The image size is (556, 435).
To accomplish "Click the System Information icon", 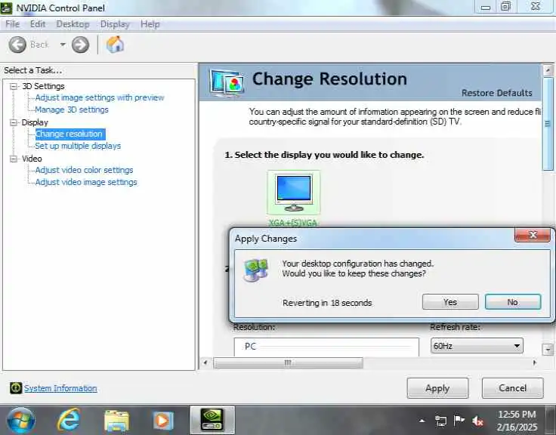I will tap(16, 388).
